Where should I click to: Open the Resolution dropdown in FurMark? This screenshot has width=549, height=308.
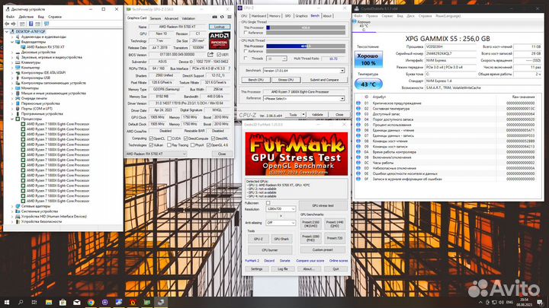pyautogui.click(x=281, y=209)
